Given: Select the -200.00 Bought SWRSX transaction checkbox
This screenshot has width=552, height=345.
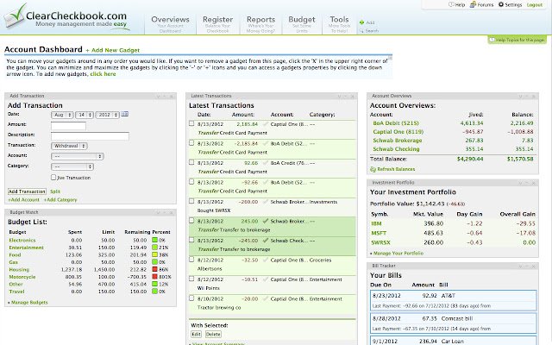Looking at the screenshot, I should click(191, 201).
